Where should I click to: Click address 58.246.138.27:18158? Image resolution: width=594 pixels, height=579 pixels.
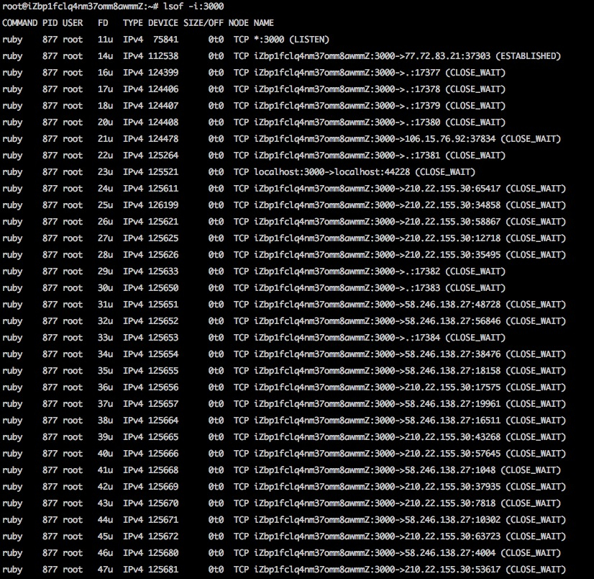point(453,371)
